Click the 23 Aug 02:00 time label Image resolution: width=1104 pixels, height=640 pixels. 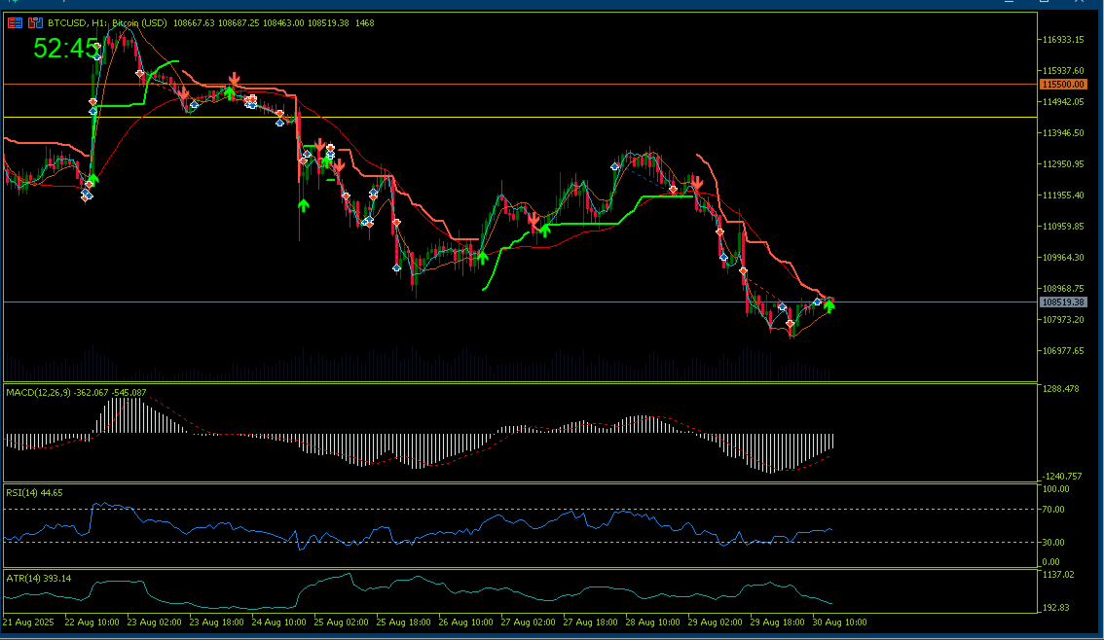(154, 622)
